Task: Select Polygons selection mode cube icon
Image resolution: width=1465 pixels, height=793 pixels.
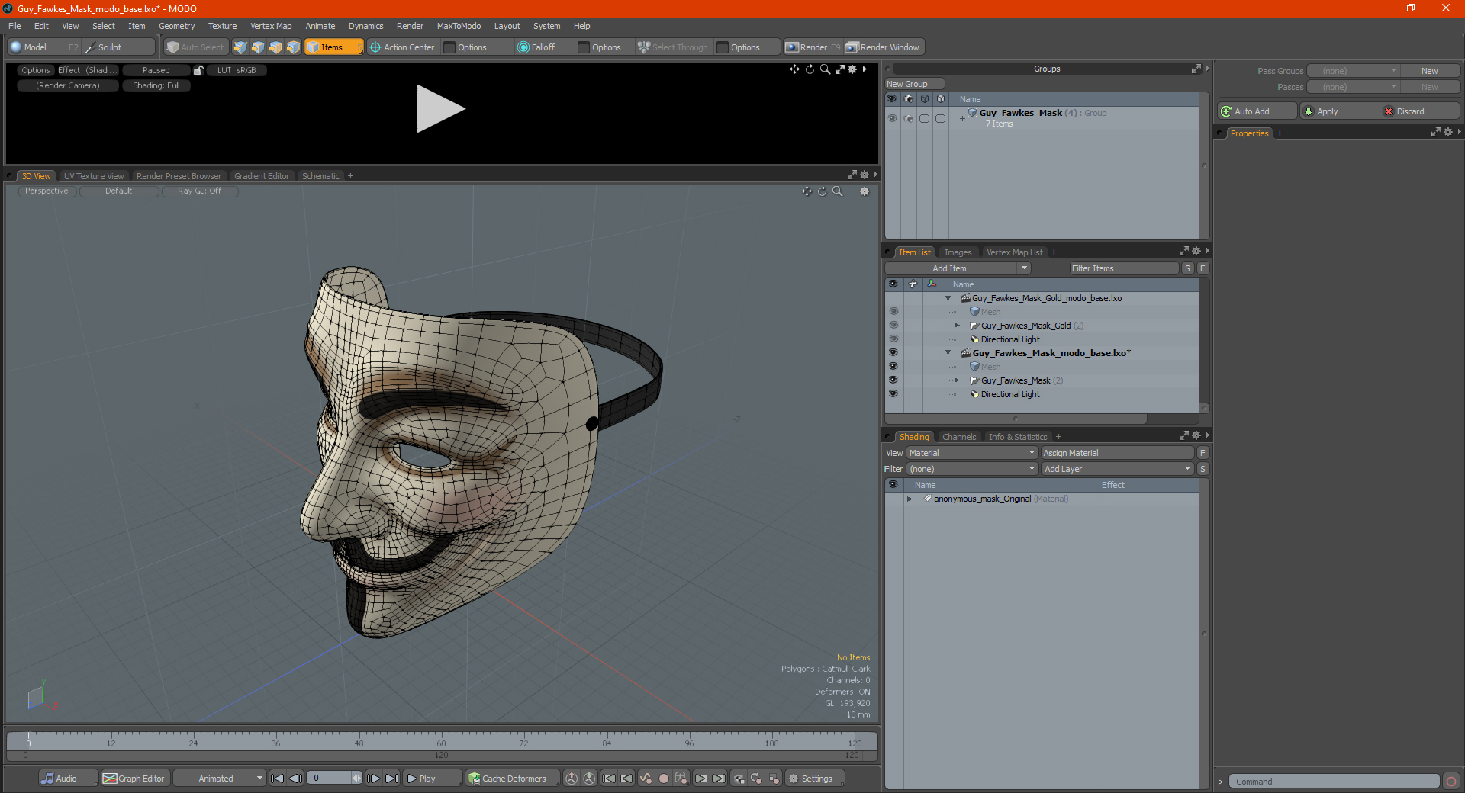Action: [275, 47]
